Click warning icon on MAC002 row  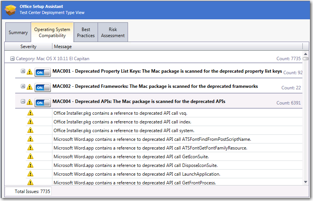pyautogui.click(x=30, y=87)
